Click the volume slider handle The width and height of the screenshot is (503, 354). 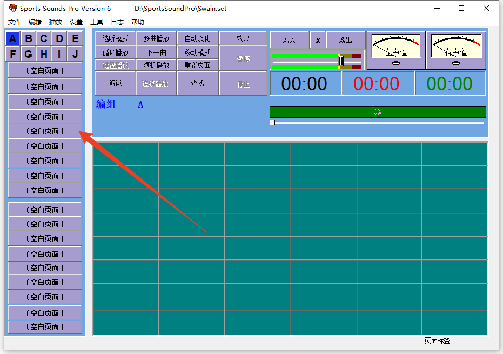(x=341, y=61)
